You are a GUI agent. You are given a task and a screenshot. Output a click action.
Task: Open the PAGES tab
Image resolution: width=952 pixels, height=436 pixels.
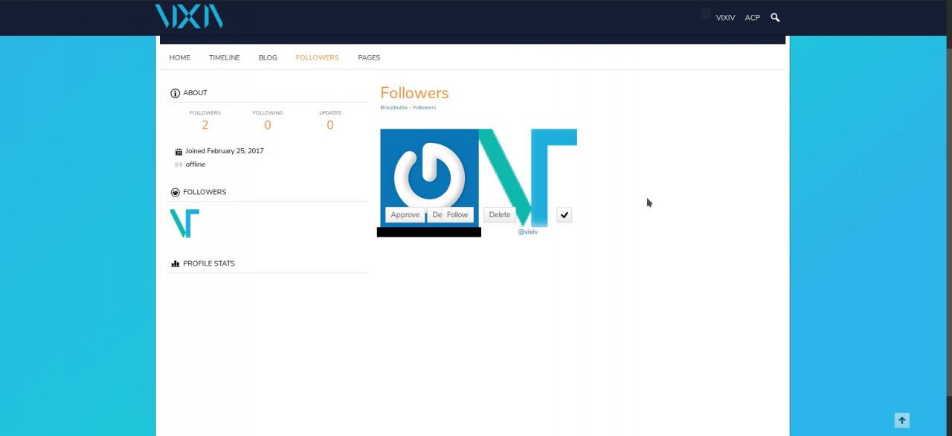coord(369,57)
